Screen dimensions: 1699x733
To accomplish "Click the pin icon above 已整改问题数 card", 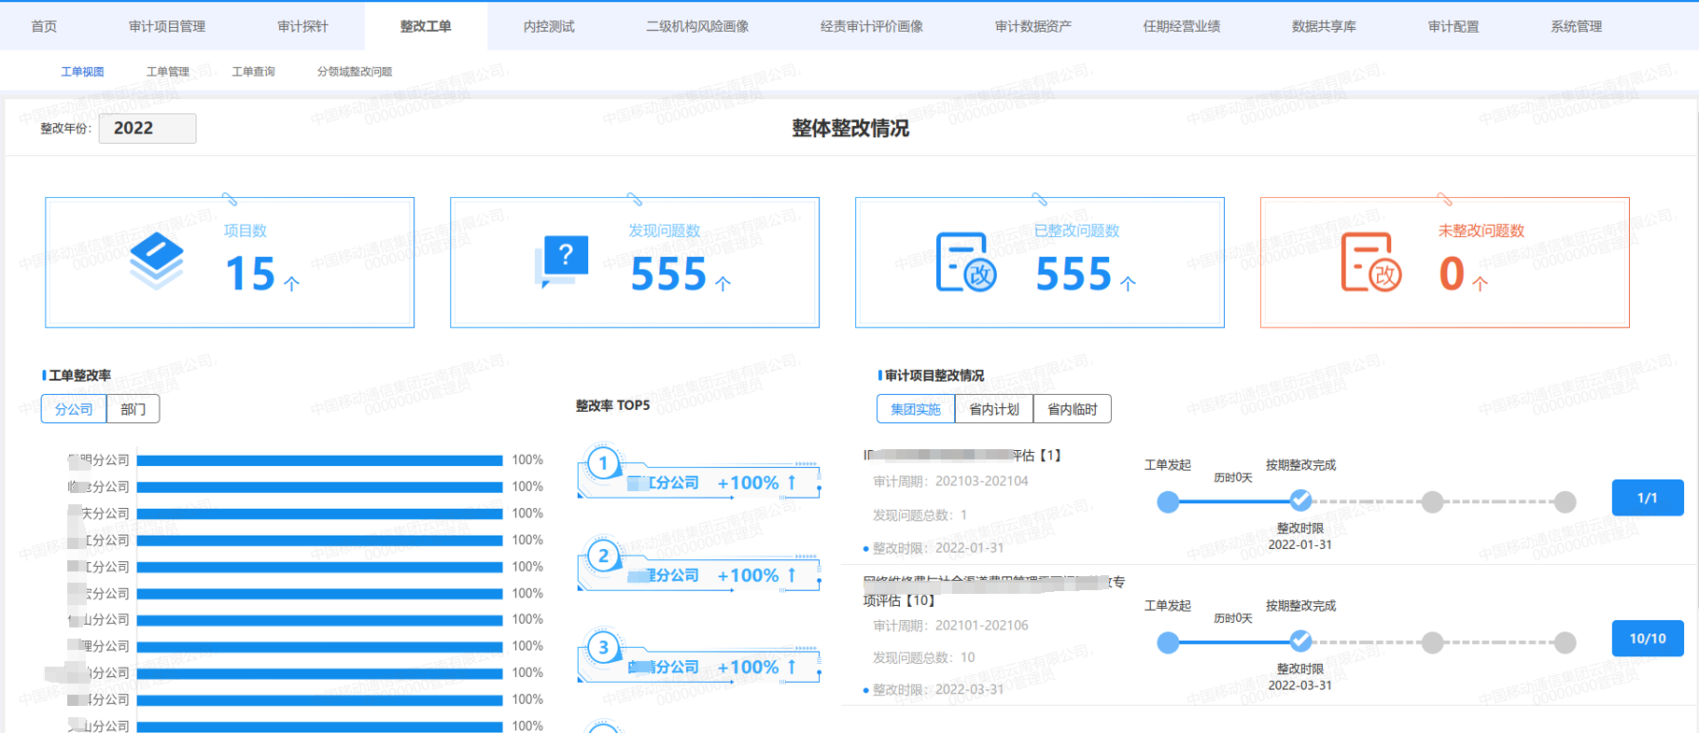I will tap(1040, 199).
